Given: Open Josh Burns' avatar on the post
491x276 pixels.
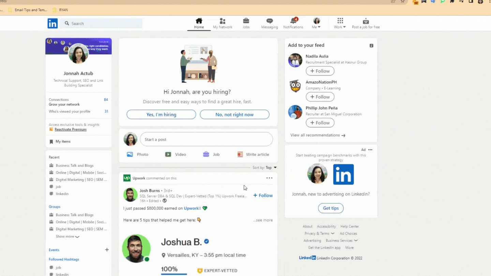Looking at the screenshot, I should (x=130, y=195).
